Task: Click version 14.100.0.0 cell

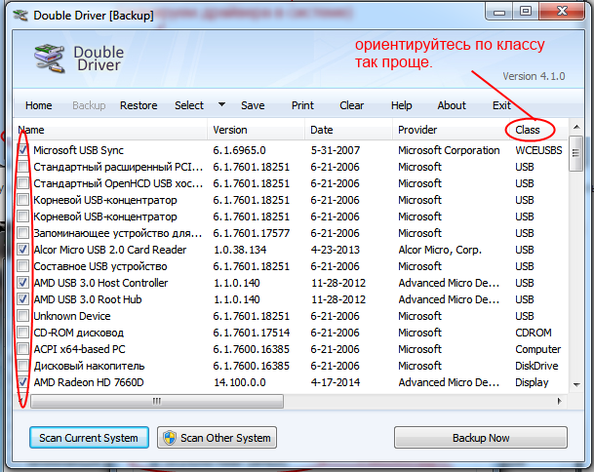Action: click(240, 382)
